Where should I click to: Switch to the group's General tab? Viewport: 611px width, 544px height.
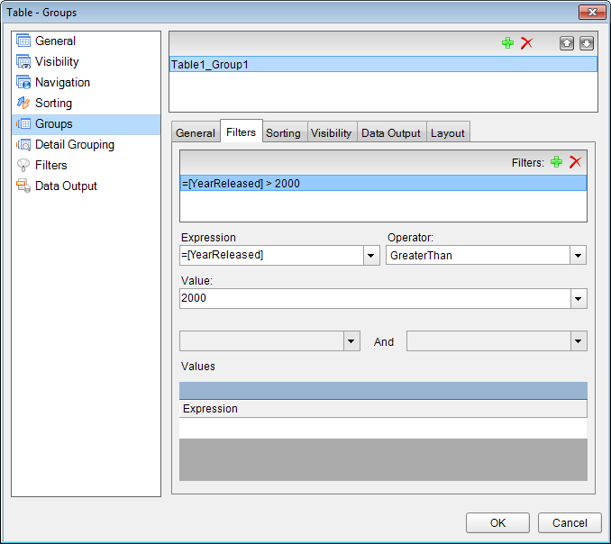(x=196, y=133)
